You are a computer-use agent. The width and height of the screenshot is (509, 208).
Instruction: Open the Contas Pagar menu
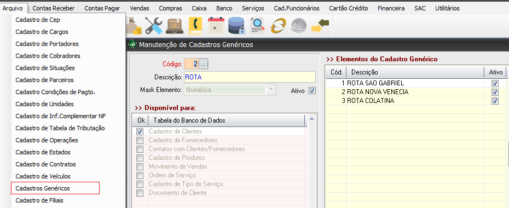point(102,8)
